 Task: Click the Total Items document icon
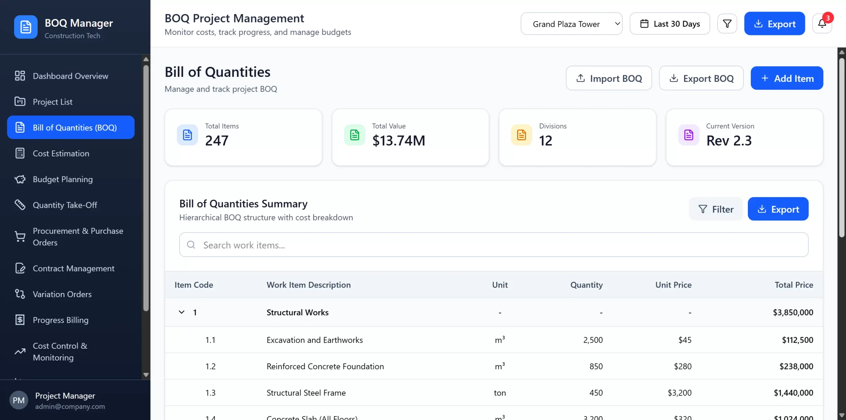click(x=187, y=135)
